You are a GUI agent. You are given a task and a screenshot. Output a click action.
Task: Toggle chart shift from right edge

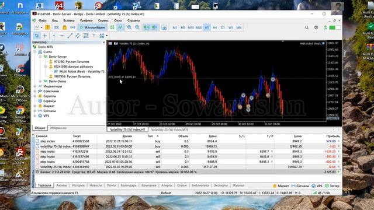pos(154,27)
